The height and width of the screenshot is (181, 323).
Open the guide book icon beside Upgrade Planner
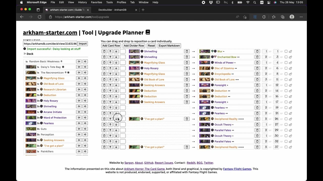(x=148, y=32)
